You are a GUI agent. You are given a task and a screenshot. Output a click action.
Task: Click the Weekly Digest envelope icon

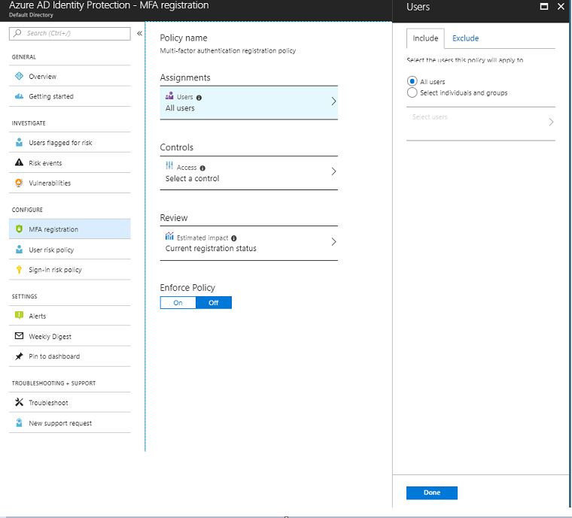[19, 335]
